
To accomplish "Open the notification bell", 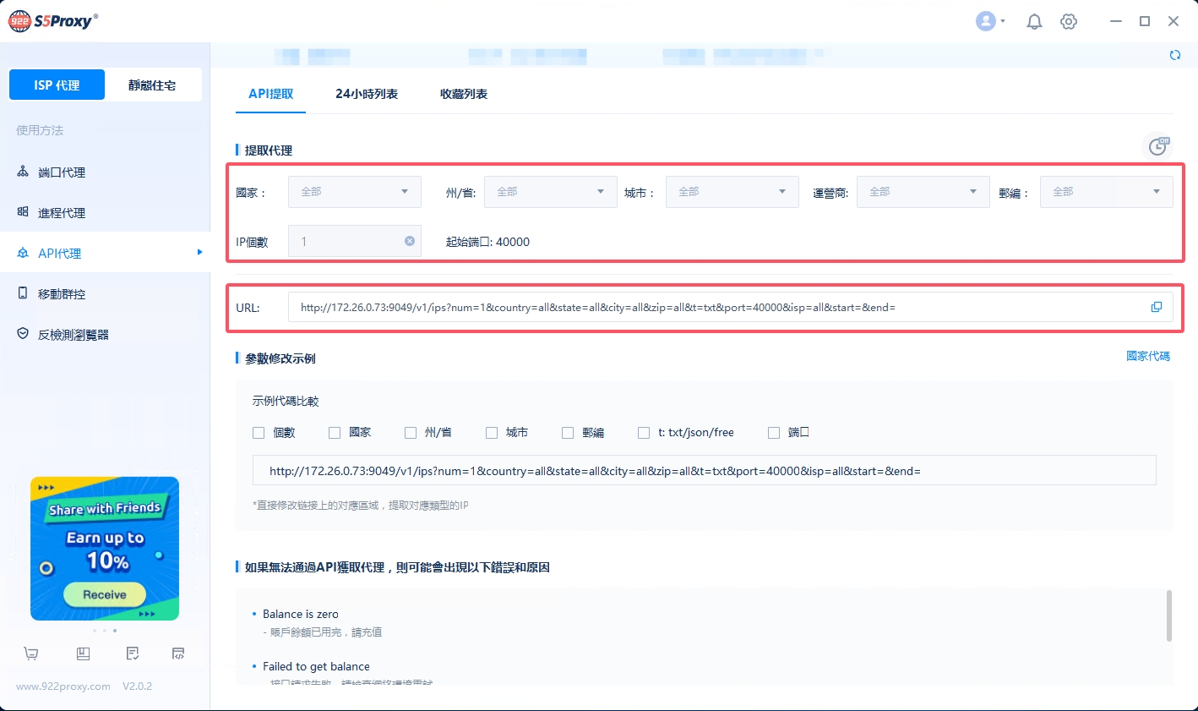I will coord(1034,22).
